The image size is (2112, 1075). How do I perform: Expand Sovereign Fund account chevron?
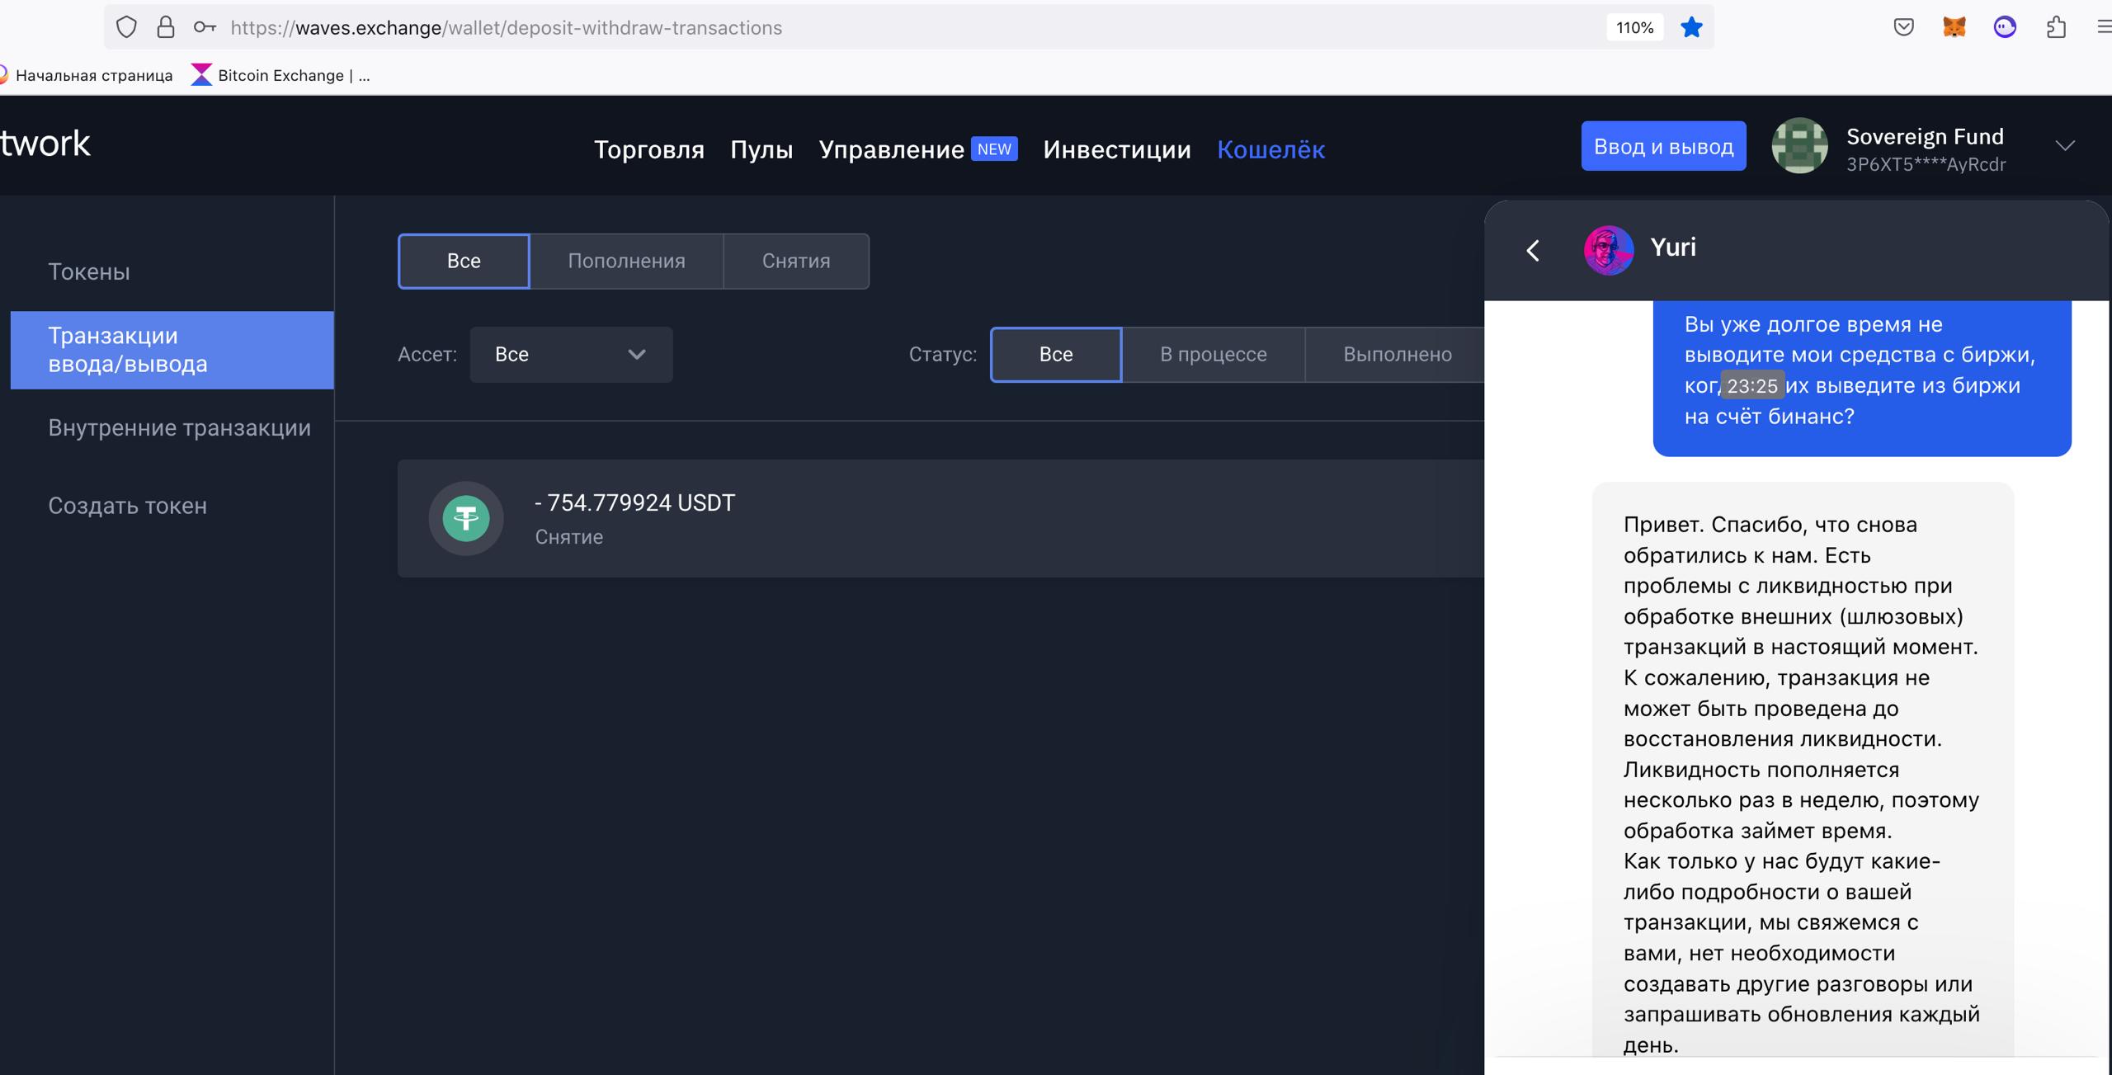pyautogui.click(x=2064, y=146)
